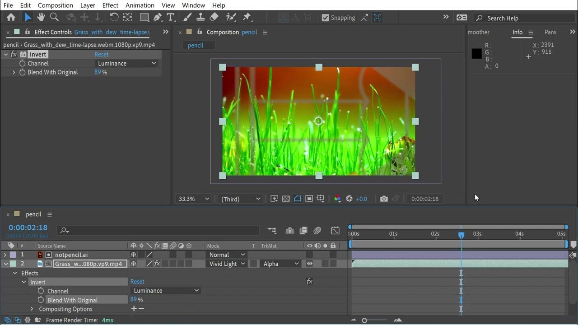Screen dimensions: 578x325
Task: Open the Graph Editor icon
Action: (335, 231)
